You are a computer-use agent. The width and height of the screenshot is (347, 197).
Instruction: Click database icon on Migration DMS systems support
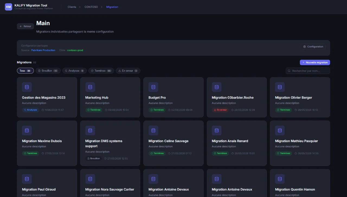(x=90, y=131)
